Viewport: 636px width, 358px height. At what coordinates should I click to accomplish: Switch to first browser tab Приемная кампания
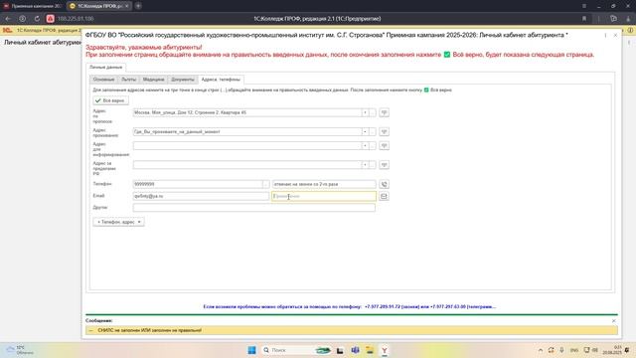tap(33, 6)
